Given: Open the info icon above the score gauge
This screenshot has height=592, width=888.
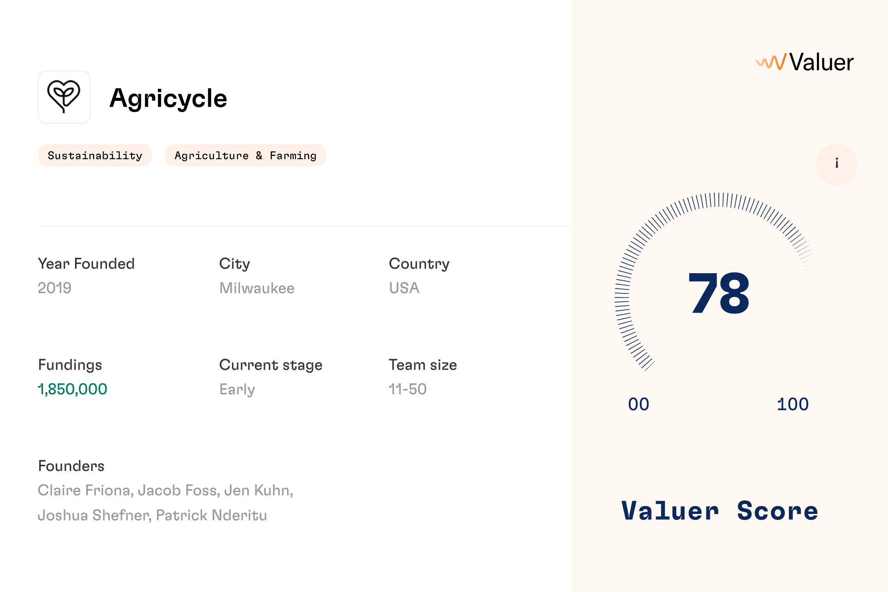Looking at the screenshot, I should point(836,164).
